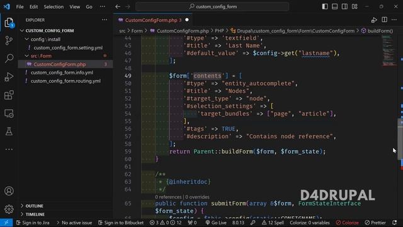Show additional activity bar views ellipsis

9,149
